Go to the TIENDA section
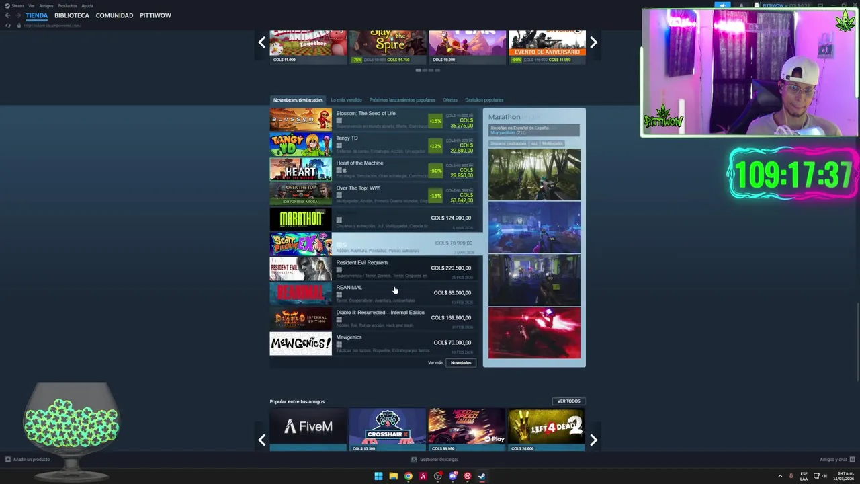Screen dimensions: 860x484 (37, 15)
